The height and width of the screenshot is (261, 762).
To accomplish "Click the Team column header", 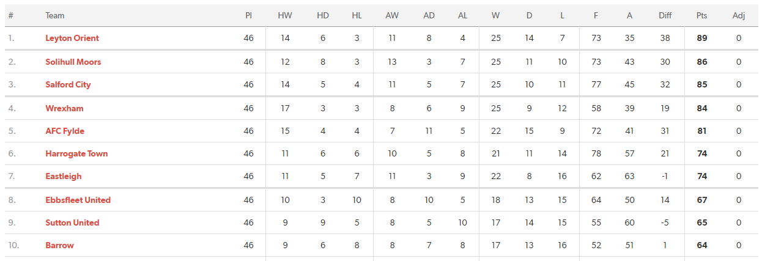I will coord(55,15).
